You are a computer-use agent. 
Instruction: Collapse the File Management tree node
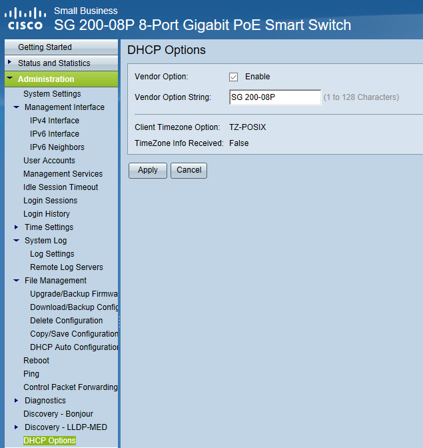coord(17,281)
